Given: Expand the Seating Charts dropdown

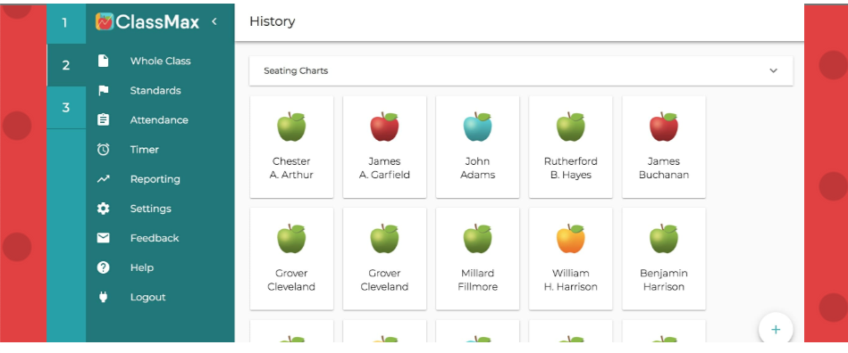Looking at the screenshot, I should [521, 70].
